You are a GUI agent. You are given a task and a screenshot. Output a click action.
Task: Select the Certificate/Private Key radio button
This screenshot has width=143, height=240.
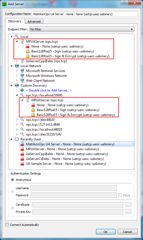12,208
